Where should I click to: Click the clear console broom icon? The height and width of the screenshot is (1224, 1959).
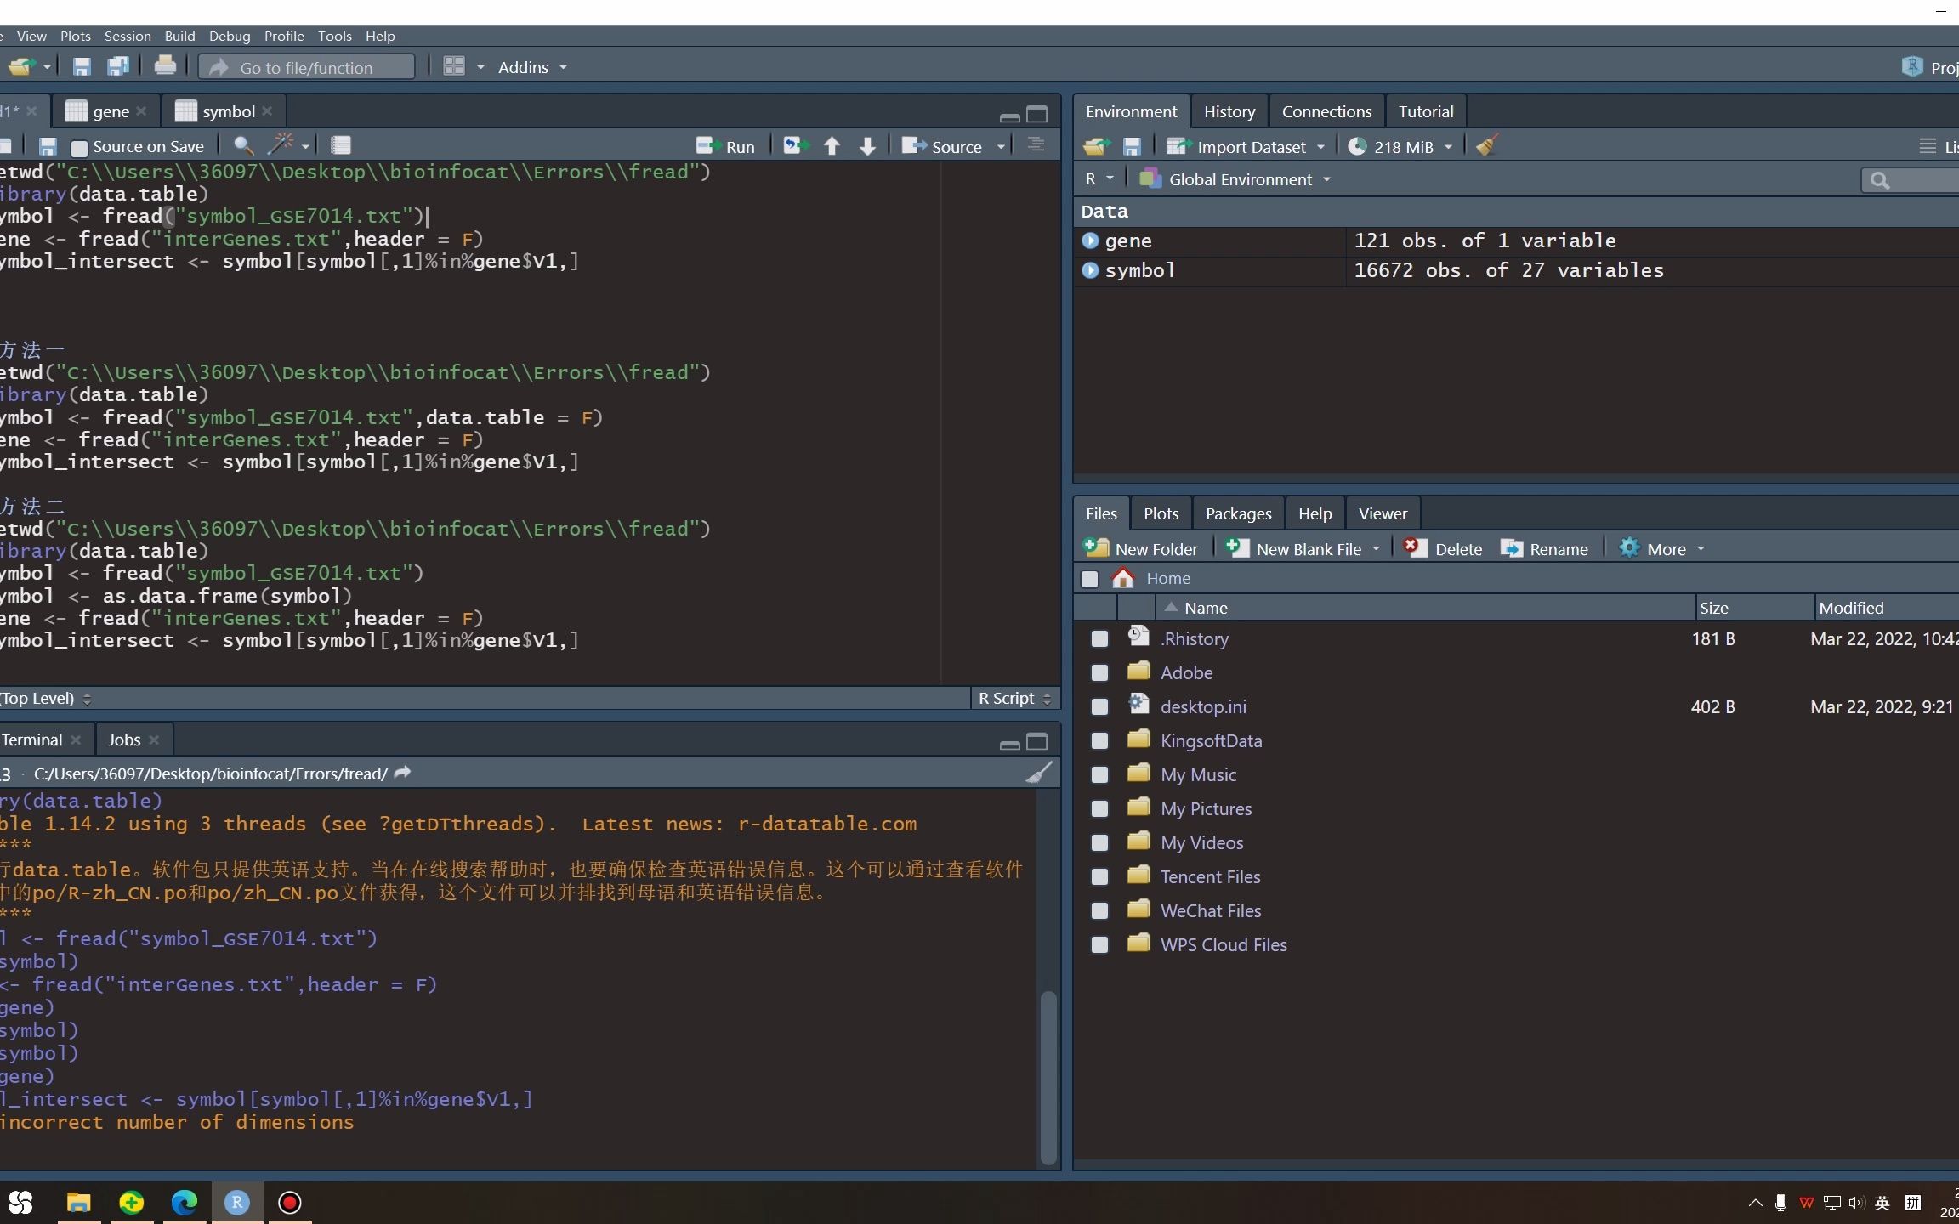(1038, 773)
